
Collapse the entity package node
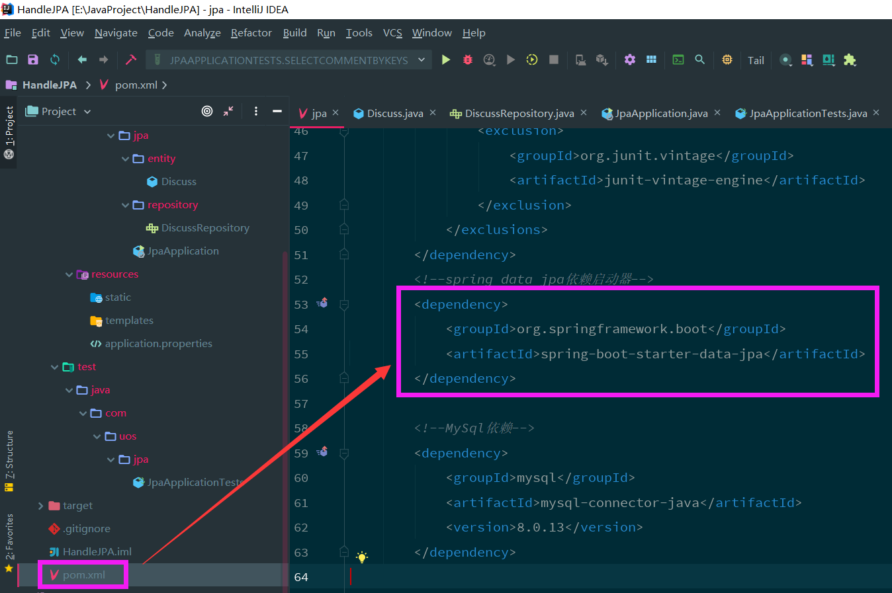(x=125, y=159)
